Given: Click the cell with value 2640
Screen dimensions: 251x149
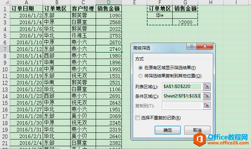Looking at the screenshot, I should (109, 136).
